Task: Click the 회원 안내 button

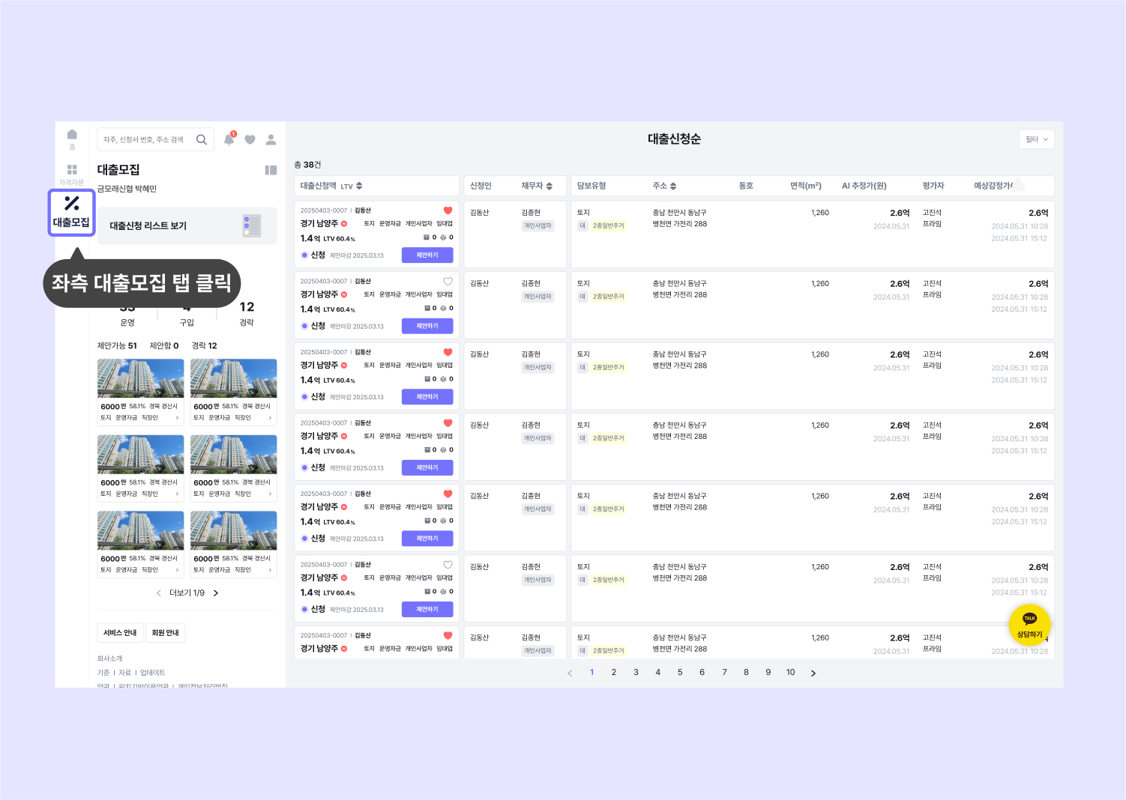Action: (x=165, y=633)
